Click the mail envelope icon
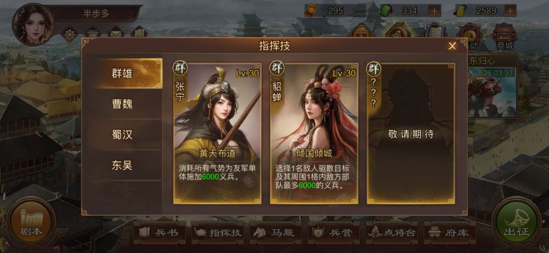Image resolution: width=549 pixels, height=253 pixels. click(x=116, y=33)
